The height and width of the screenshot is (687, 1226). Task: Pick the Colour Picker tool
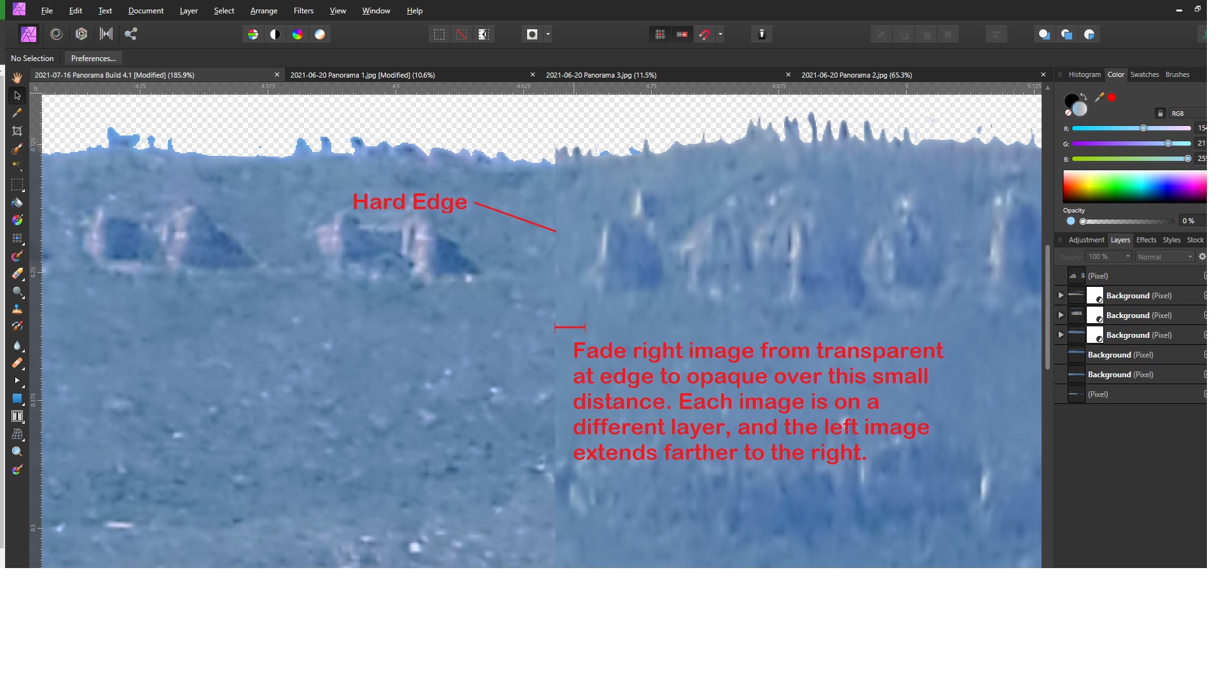point(17,113)
